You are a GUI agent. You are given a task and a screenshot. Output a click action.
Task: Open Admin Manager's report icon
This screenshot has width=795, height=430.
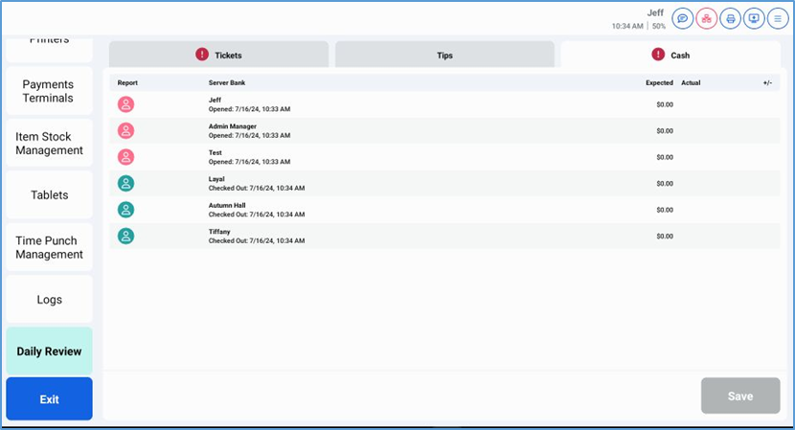[126, 131]
